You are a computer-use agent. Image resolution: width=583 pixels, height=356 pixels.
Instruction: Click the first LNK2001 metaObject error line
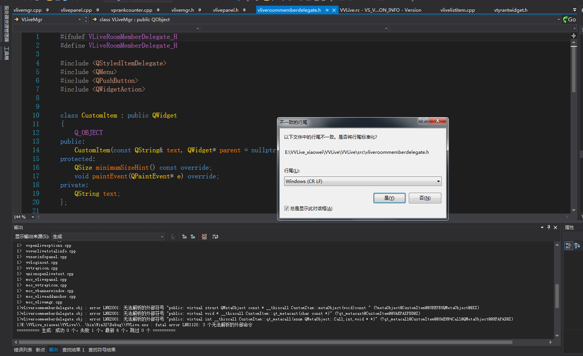[x=248, y=308]
